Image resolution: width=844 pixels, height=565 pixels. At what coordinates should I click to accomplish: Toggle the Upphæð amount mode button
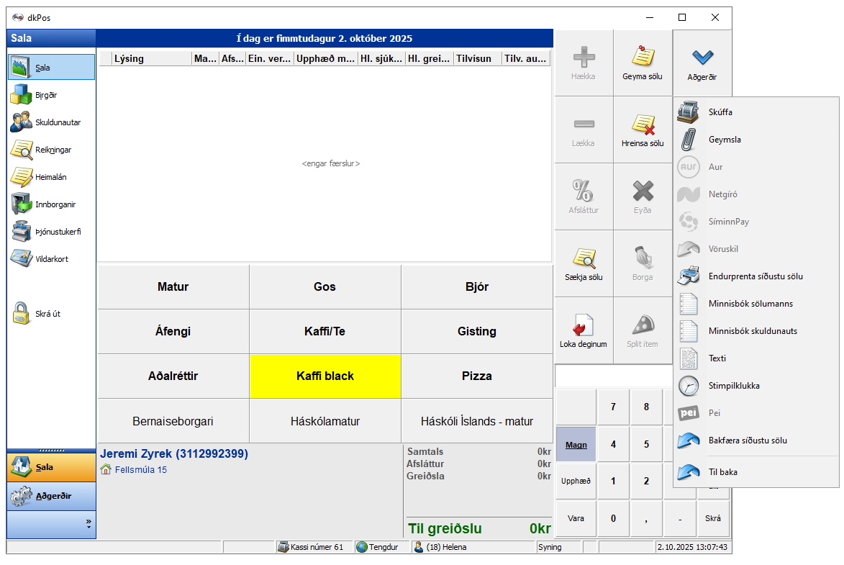(576, 481)
